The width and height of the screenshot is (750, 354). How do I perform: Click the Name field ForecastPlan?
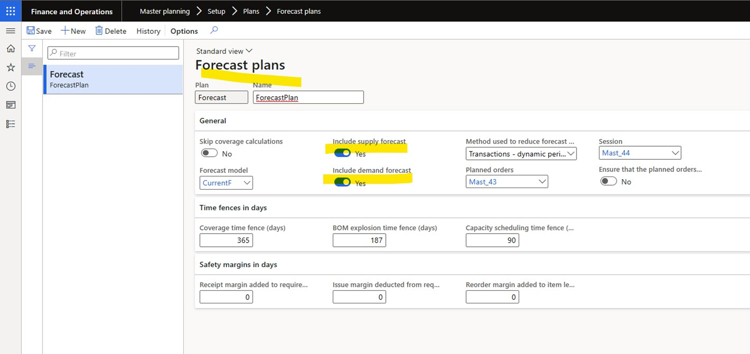point(308,97)
